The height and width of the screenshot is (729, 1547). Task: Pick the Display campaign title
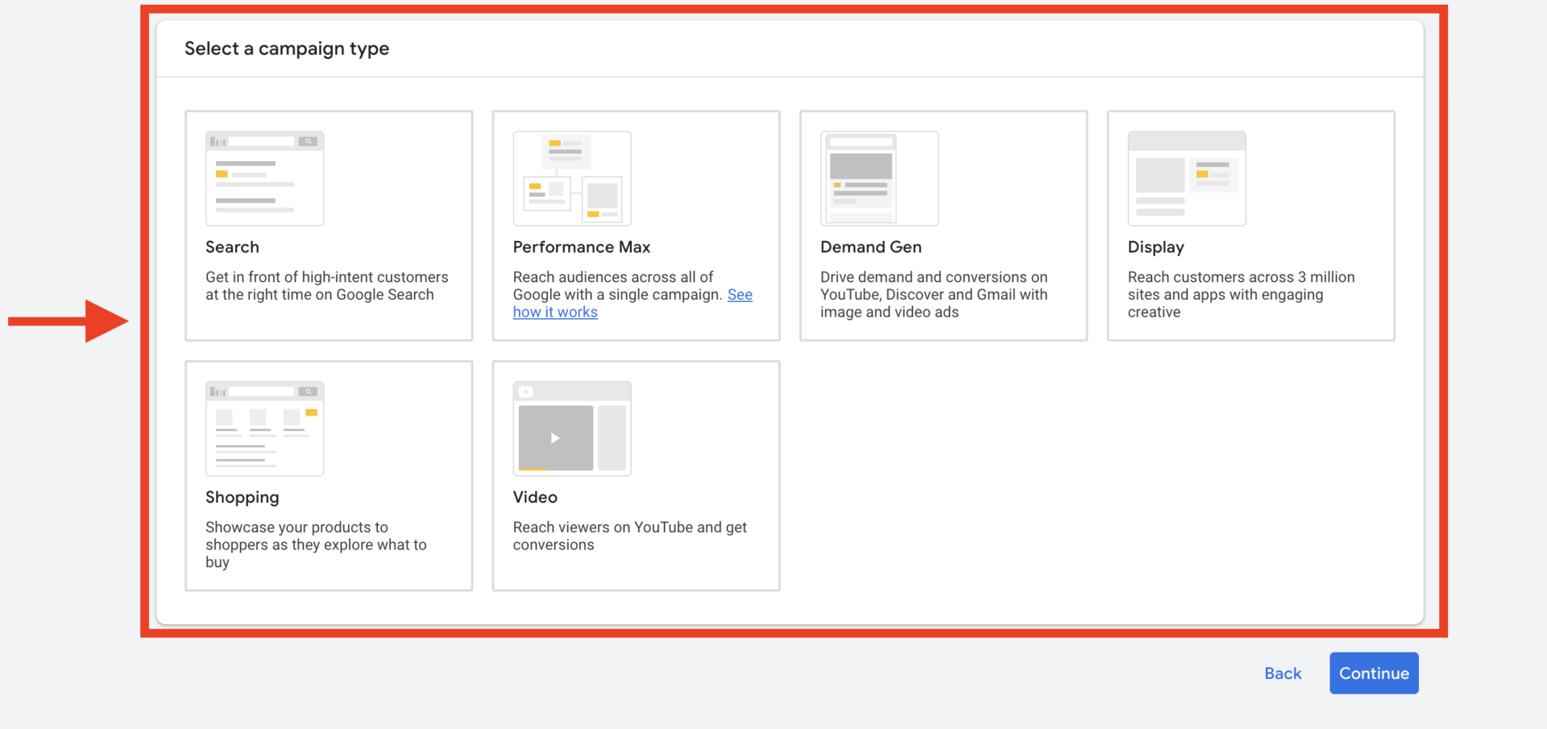(x=1156, y=247)
